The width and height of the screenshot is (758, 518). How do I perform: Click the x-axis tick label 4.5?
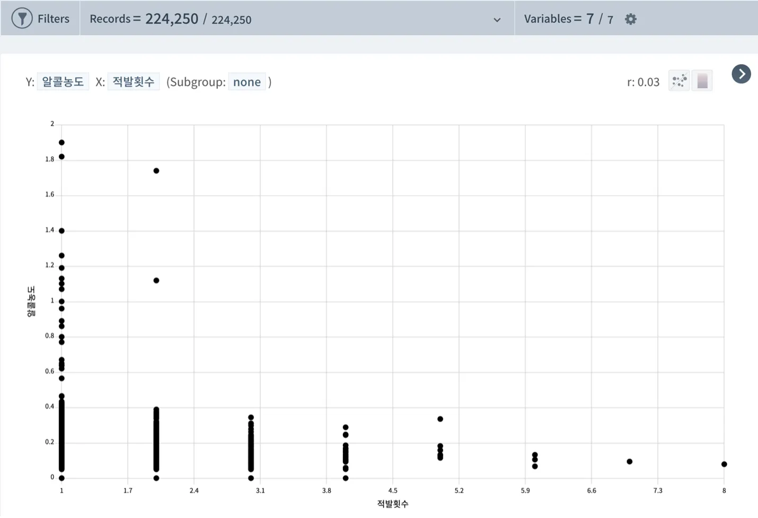(x=393, y=490)
